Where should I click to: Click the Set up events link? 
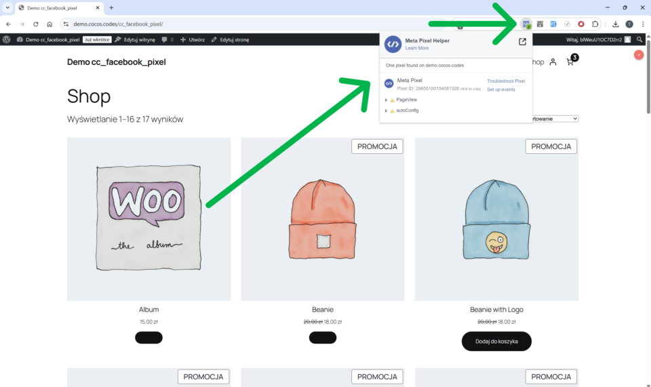[500, 89]
